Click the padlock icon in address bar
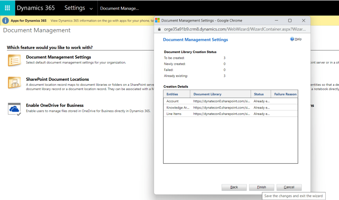The width and height of the screenshot is (339, 200). click(159, 29)
